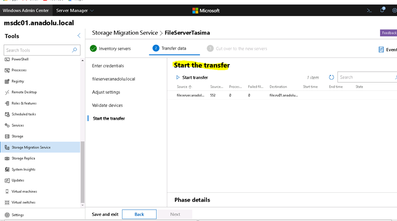Viewport: 397px width, 221px height.
Task: Click the Failed fil... column header
Action: (256, 87)
